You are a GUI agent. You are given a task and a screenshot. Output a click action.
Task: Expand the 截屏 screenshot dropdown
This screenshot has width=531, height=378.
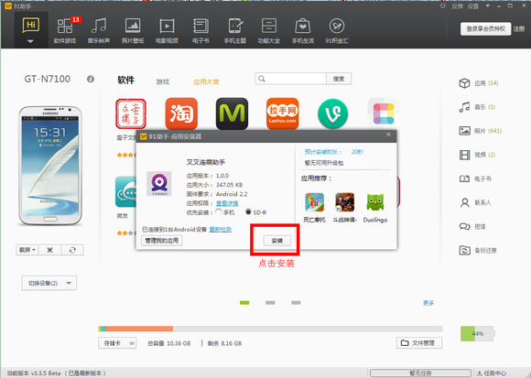tap(27, 250)
